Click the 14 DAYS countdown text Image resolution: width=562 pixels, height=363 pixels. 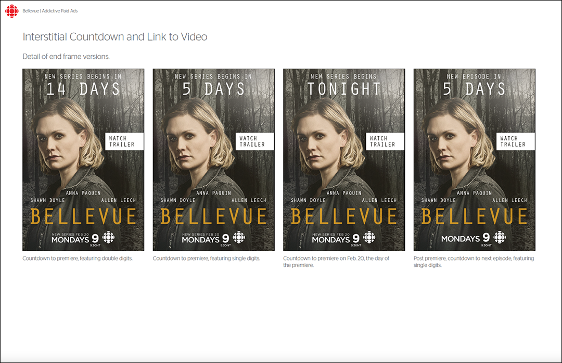click(x=83, y=89)
